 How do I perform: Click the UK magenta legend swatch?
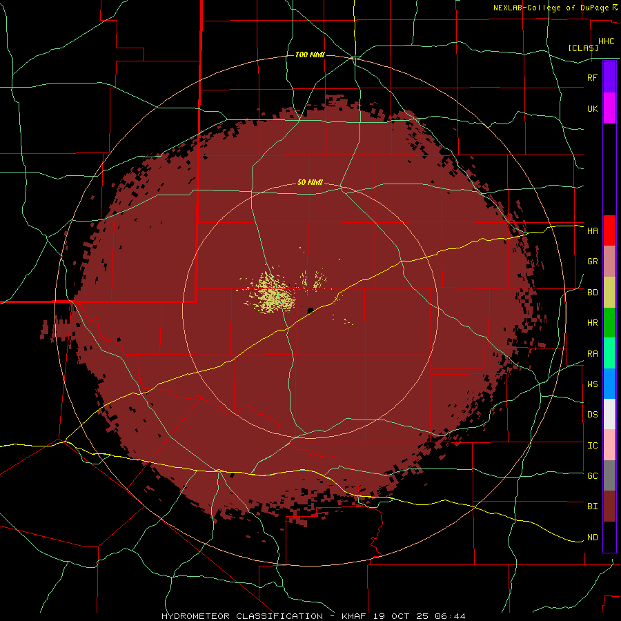pos(609,108)
